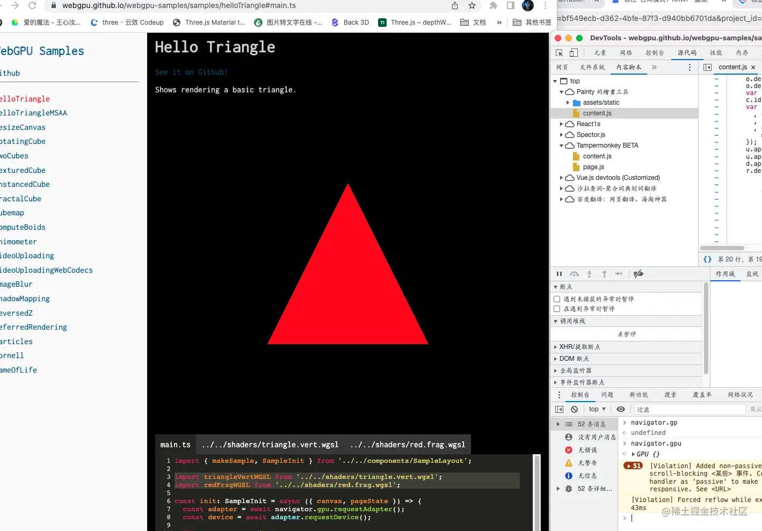
Task: Collapse the top frame tree node
Action: pyautogui.click(x=555, y=81)
